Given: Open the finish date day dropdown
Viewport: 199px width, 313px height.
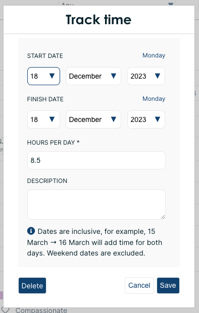Looking at the screenshot, I should [43, 119].
